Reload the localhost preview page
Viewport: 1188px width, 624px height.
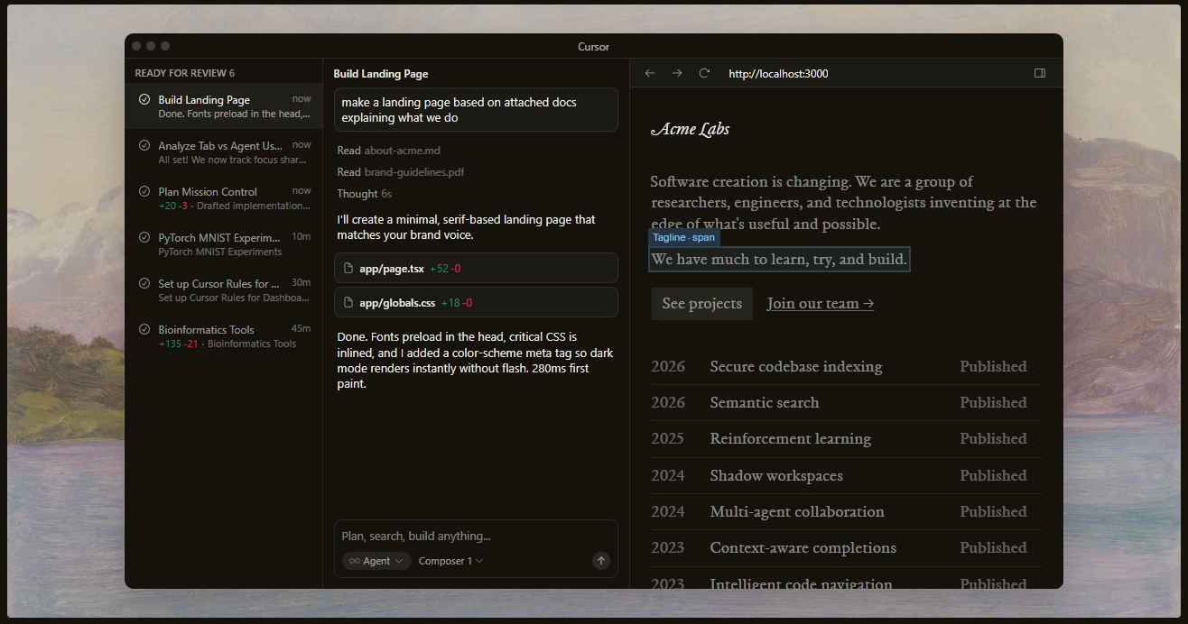[704, 73]
